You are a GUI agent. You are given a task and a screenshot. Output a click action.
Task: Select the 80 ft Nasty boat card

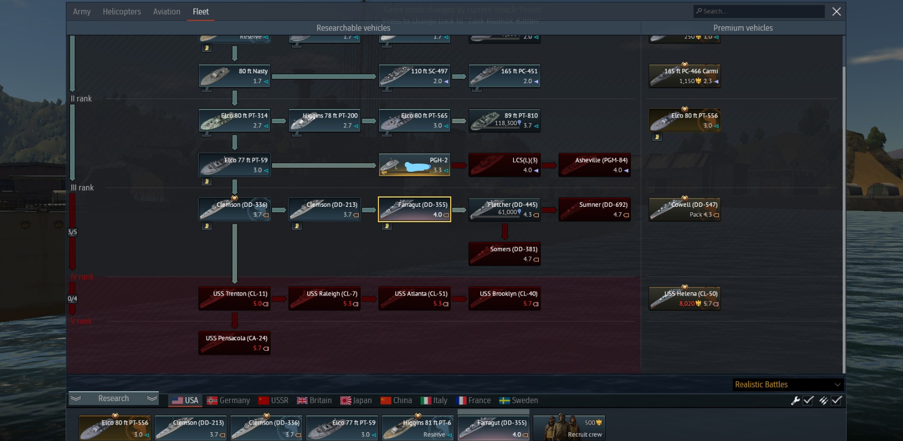(234, 76)
